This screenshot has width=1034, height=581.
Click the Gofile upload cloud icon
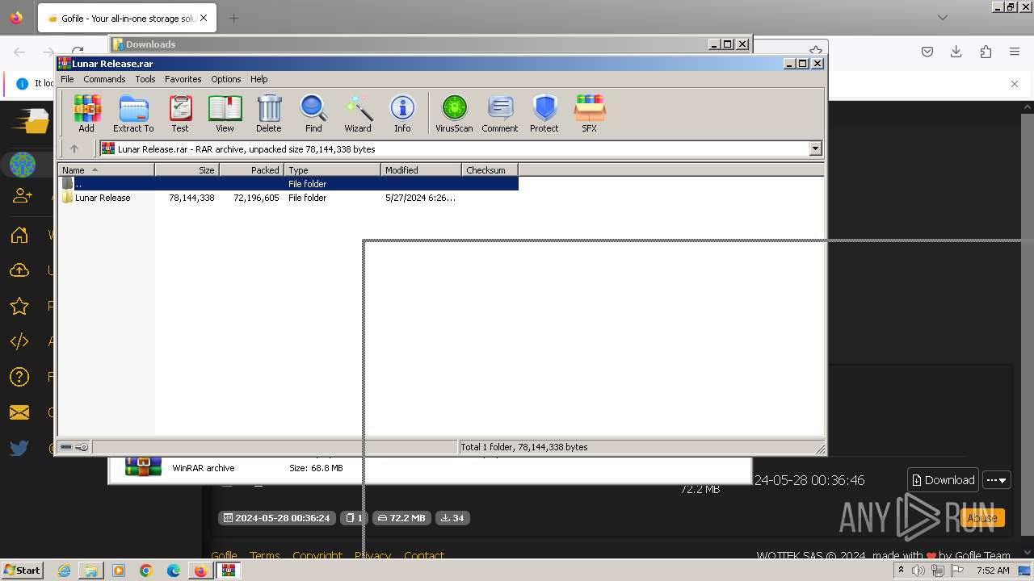point(19,270)
